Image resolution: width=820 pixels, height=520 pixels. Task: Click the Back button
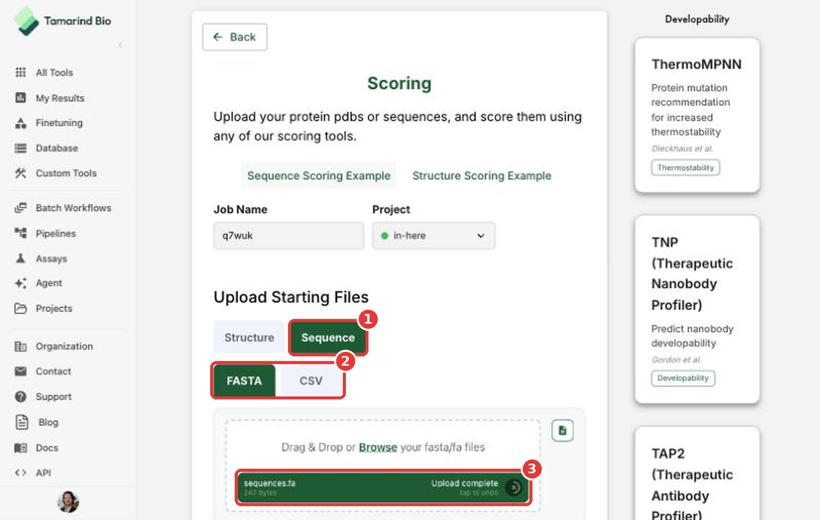pyautogui.click(x=235, y=37)
